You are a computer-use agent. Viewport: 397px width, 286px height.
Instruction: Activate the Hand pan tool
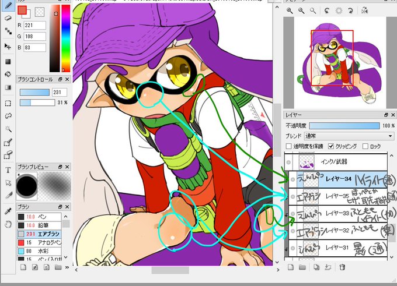click(8, 224)
